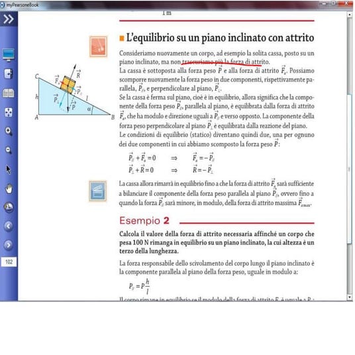The image size is (355, 355).
Task: Click the myPearsoneBook title bar icon
Action: click(2, 5)
